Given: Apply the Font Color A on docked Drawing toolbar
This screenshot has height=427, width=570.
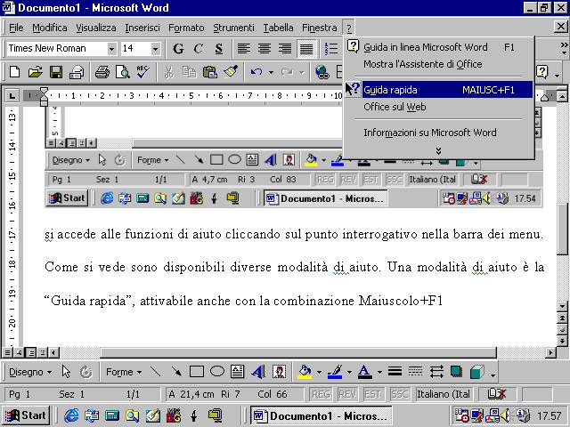Looking at the screenshot, I should (365, 372).
